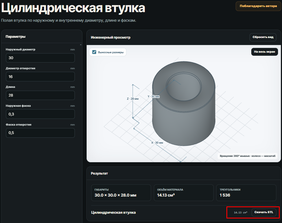Click the Цилиндрическая втулка result row title
282x223 pixels.
click(x=113, y=212)
